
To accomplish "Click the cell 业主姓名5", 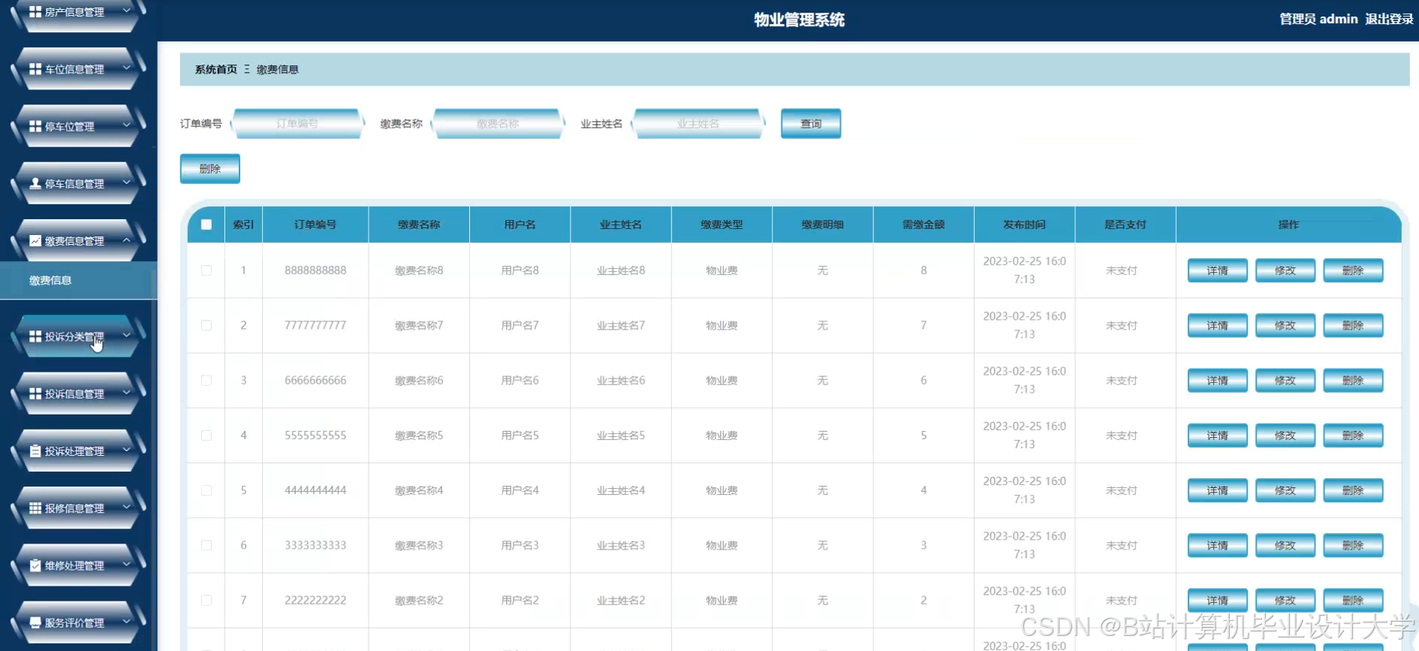I will 621,436.
